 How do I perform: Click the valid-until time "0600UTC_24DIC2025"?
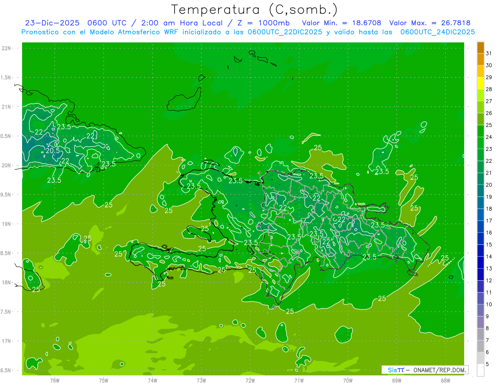(x=437, y=32)
